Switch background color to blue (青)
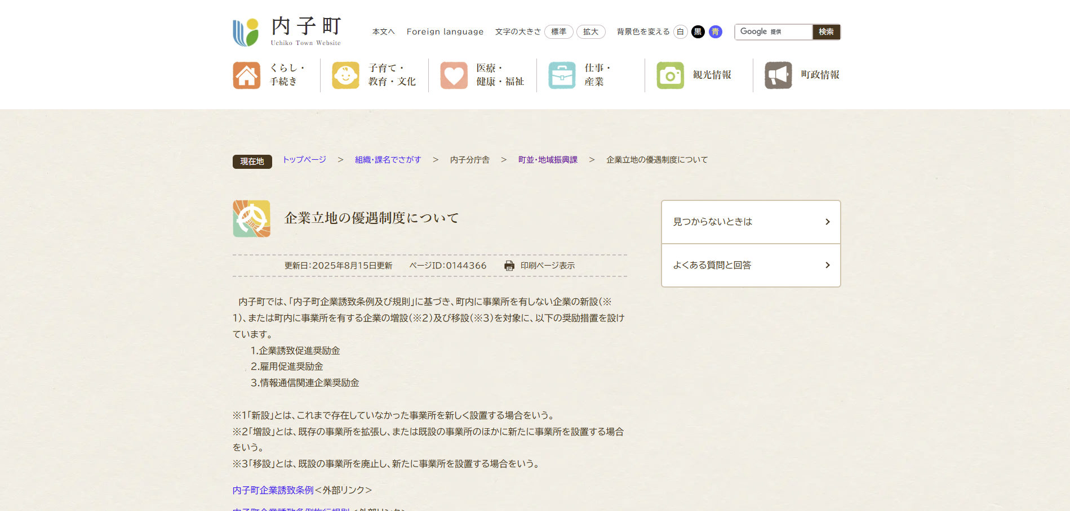This screenshot has width=1070, height=511. (x=716, y=32)
